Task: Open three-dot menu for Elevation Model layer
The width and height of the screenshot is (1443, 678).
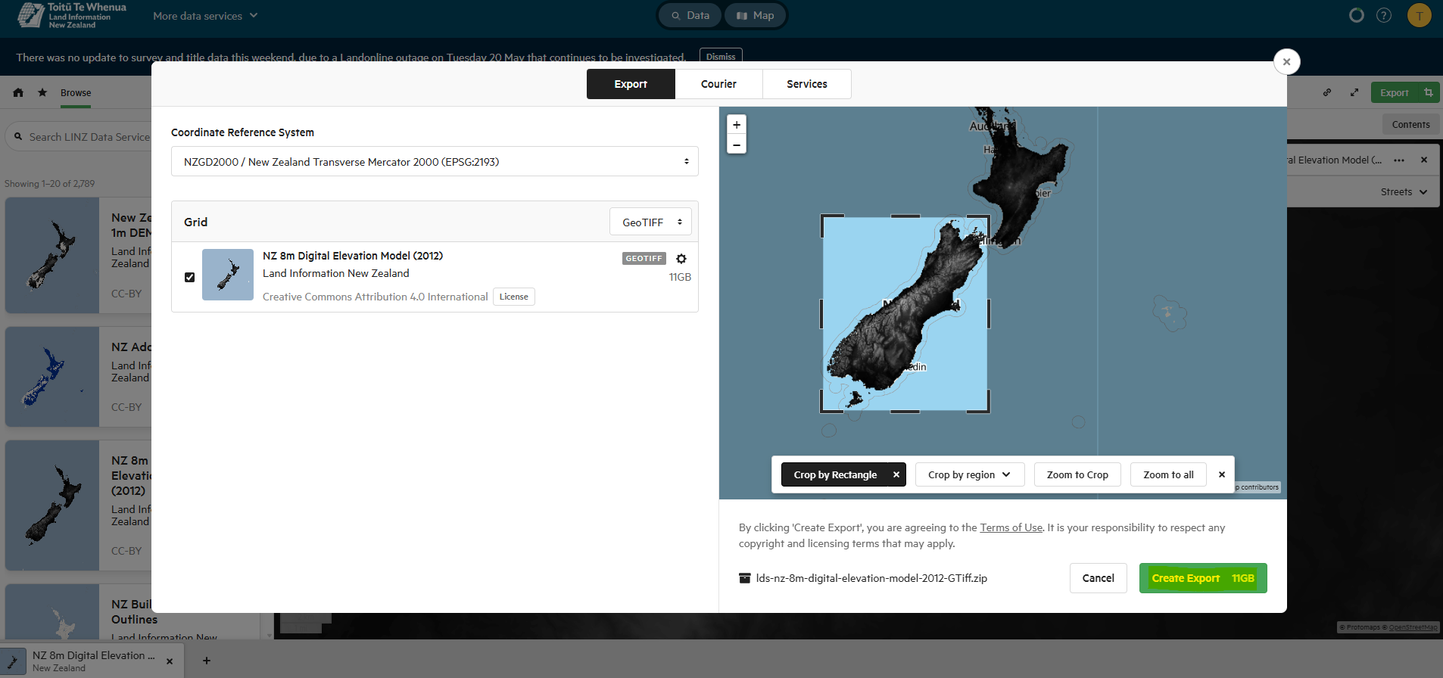Action: [x=1399, y=160]
